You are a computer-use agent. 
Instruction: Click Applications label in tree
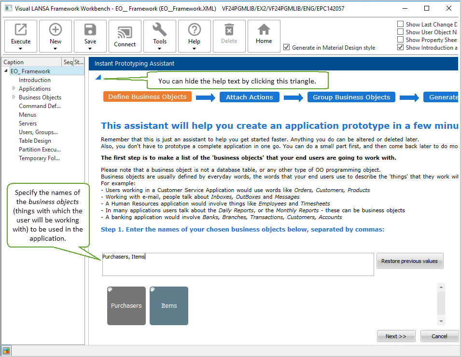35,88
